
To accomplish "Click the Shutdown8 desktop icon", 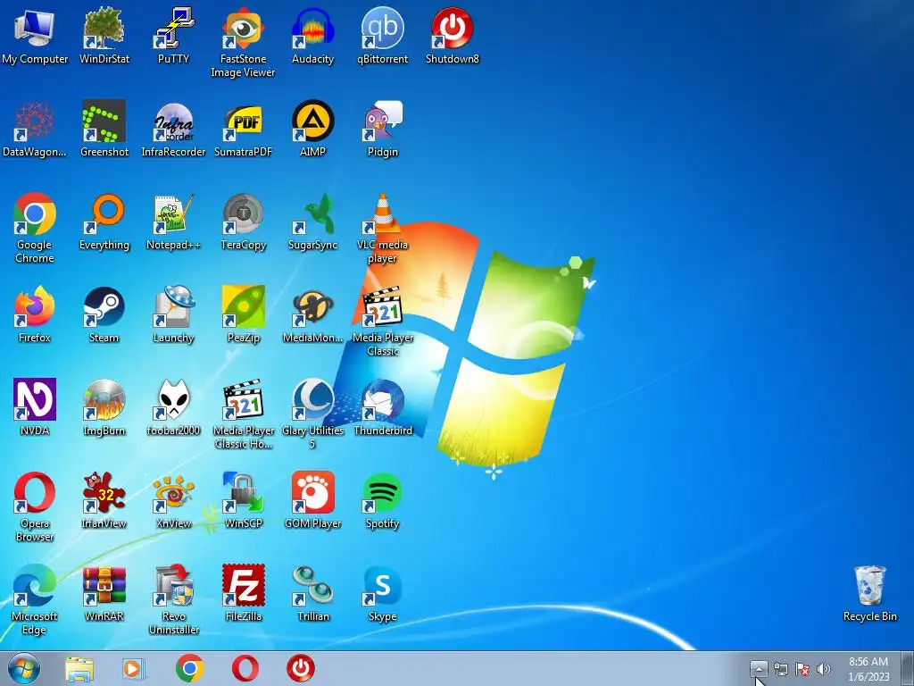I will (x=453, y=36).
